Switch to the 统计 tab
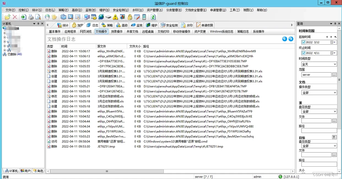This screenshot has width=342, height=179. coord(63,25)
